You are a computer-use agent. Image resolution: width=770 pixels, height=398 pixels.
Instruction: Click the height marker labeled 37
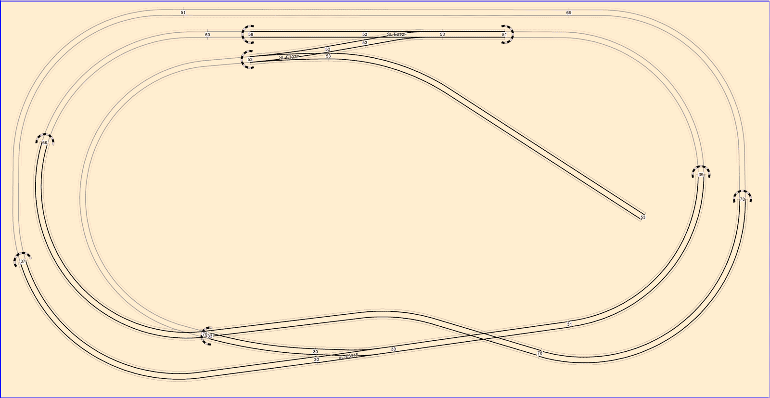(x=23, y=261)
